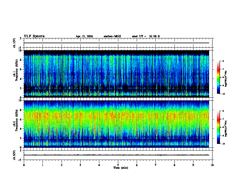Select the "start UT = 18:20:0" text
Viewport: 239px width, 185px height.
click(146, 36)
